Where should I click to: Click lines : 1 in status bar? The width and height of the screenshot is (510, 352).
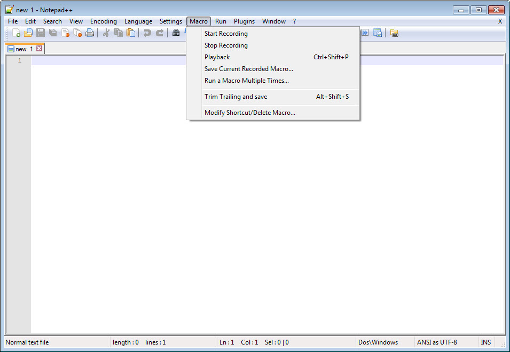155,342
